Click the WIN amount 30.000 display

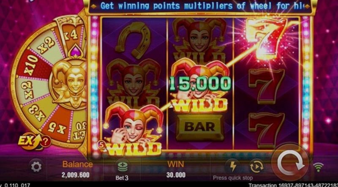pos(176,175)
